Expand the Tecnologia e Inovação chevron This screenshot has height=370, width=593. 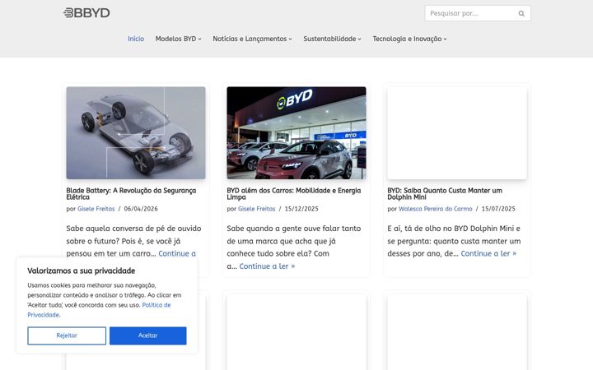pos(445,39)
